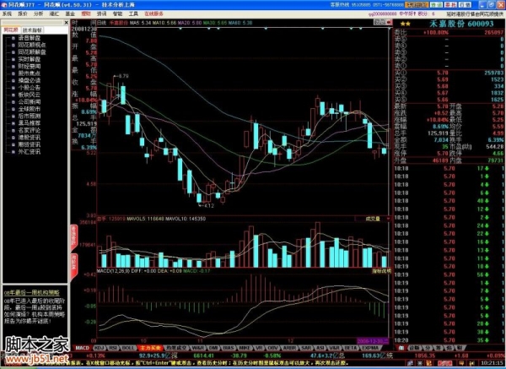506x369 pixels.
Task: Open the 报价 menu
Action: (23, 14)
